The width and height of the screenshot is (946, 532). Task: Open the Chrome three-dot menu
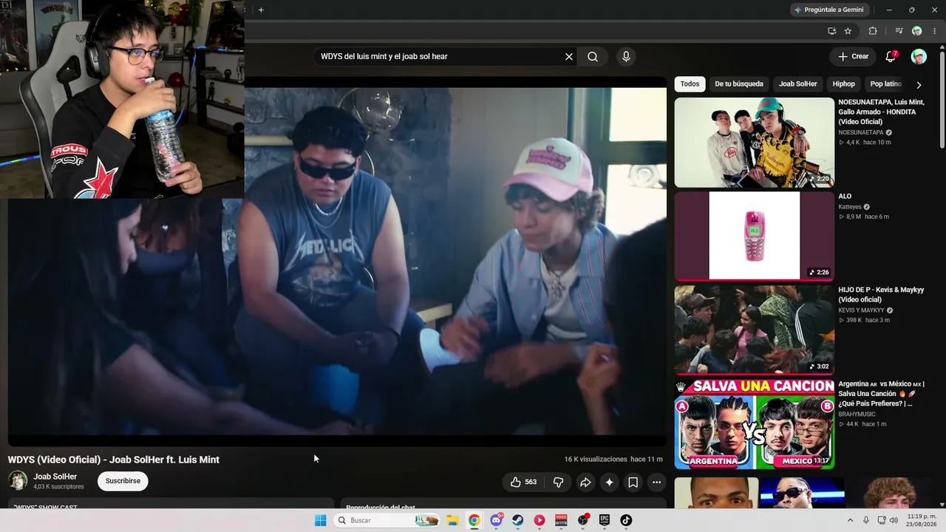[933, 31]
